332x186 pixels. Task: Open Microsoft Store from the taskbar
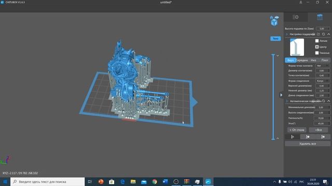coord(112,181)
